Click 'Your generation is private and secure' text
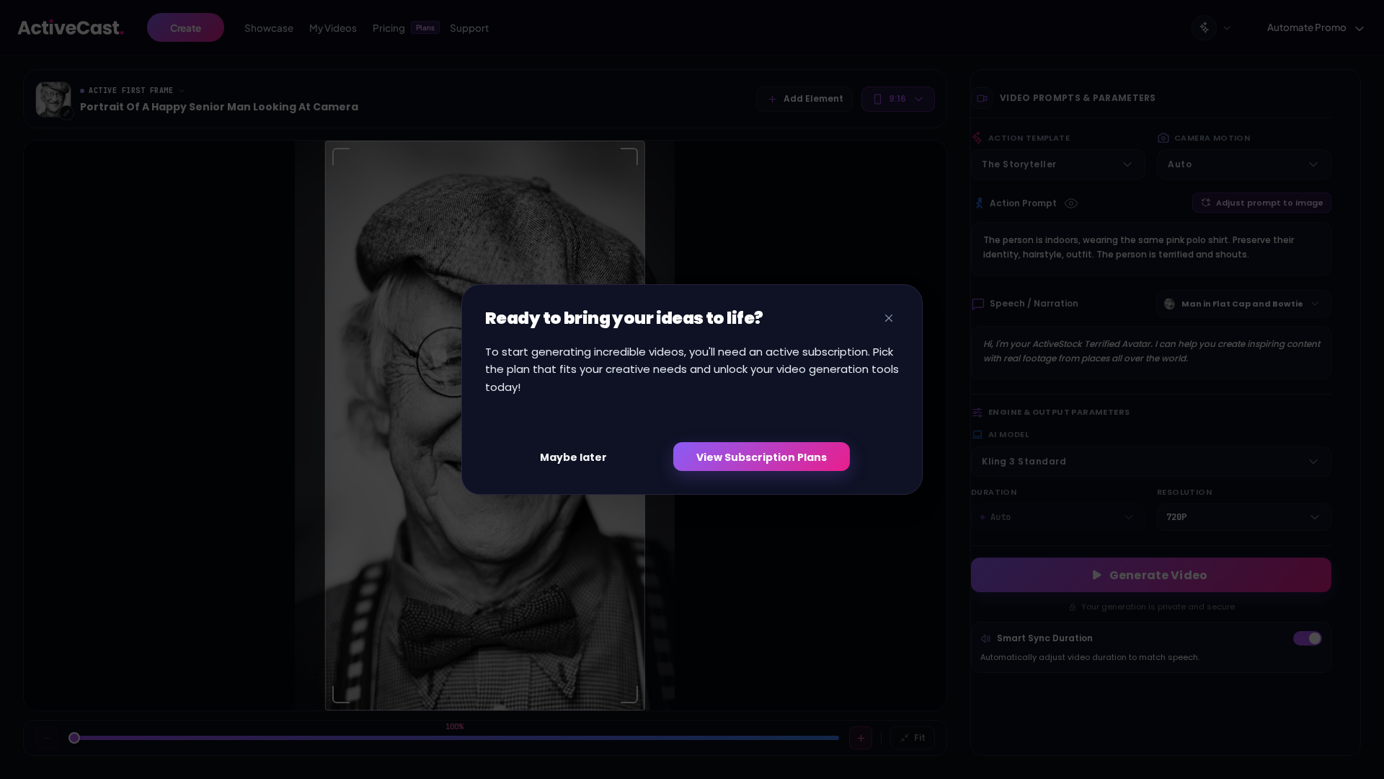This screenshot has height=779, width=1384. click(x=1158, y=607)
